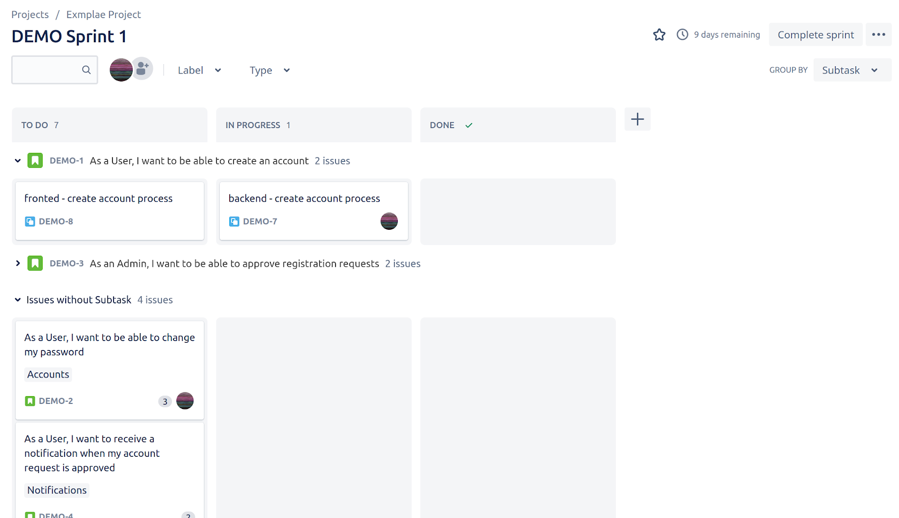
Task: Focus the board search field
Action: pos(55,70)
